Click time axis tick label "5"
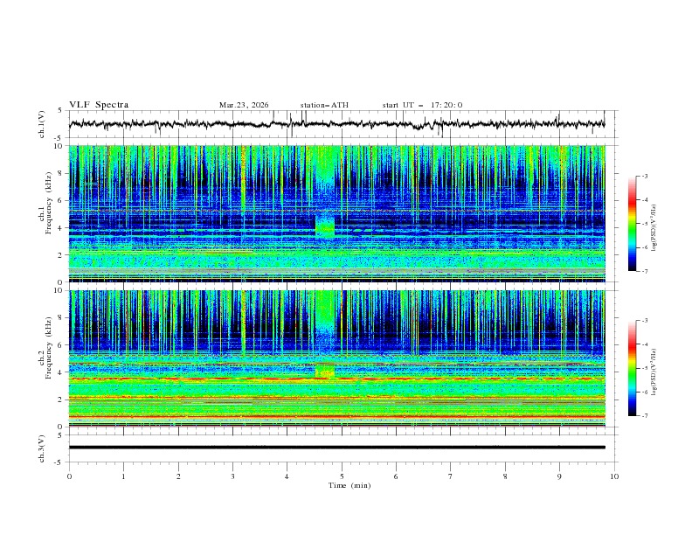This screenshot has width=692, height=535. (x=342, y=476)
